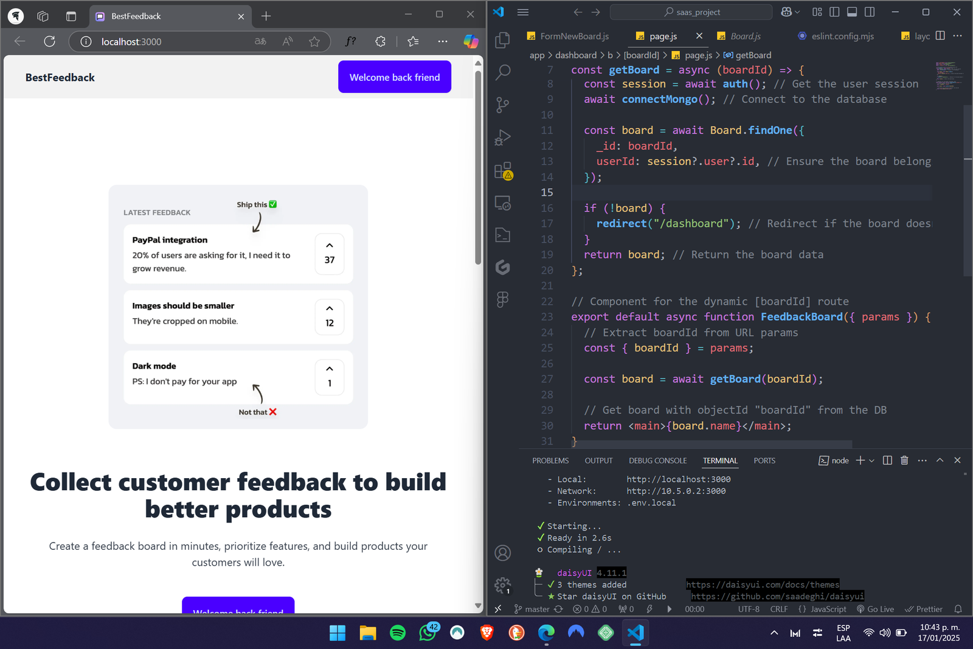Screen dimensions: 973x649
Task: Open the Source Control view
Action: (x=502, y=105)
